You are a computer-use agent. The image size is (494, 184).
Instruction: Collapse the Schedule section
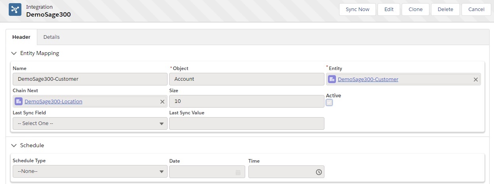click(x=14, y=145)
